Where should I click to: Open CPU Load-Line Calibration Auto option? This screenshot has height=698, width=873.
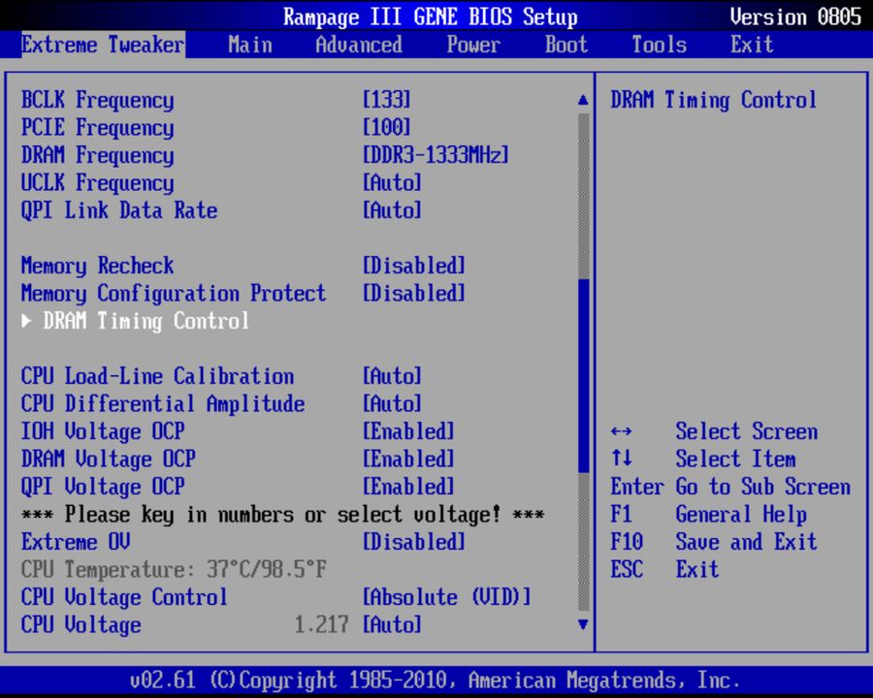tap(392, 376)
